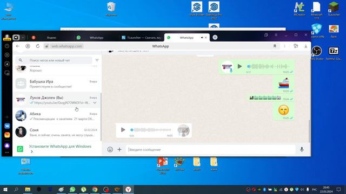This screenshot has height=194, width=346.
Task: Switch to the Яндекс tab
Action: 51,38
